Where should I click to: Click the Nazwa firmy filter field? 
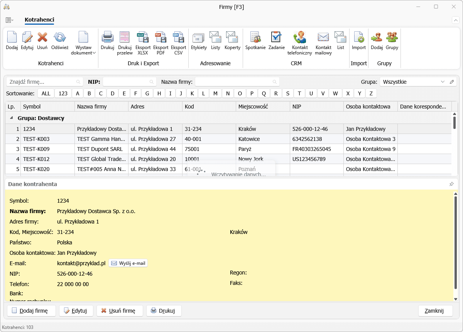(x=237, y=82)
